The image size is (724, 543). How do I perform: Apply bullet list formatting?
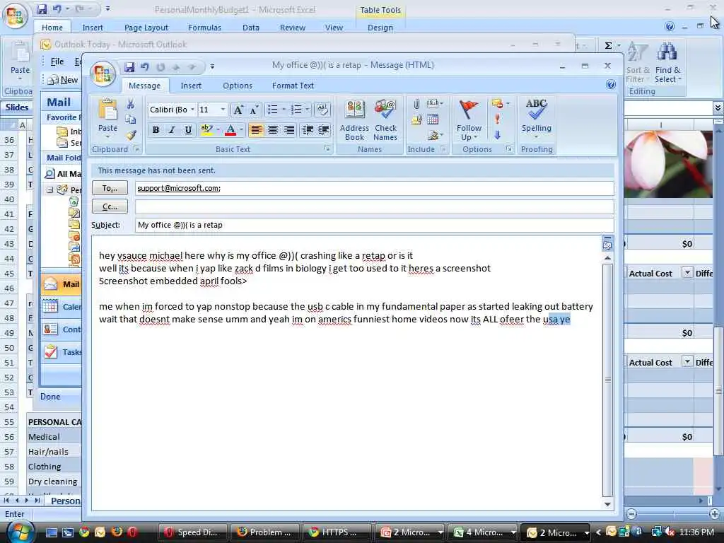coord(272,110)
